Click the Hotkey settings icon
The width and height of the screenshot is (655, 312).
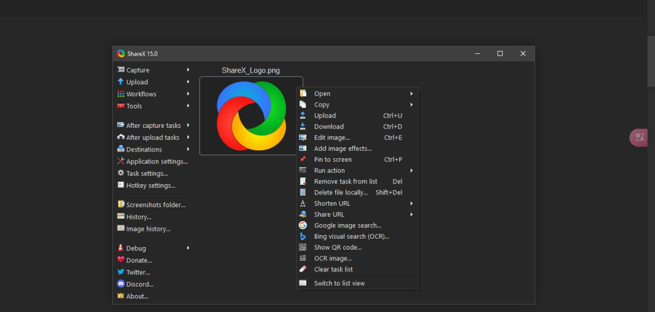pyautogui.click(x=121, y=185)
